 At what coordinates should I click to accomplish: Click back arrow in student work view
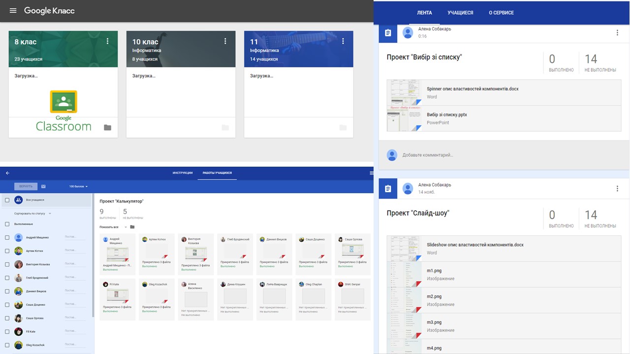point(7,173)
